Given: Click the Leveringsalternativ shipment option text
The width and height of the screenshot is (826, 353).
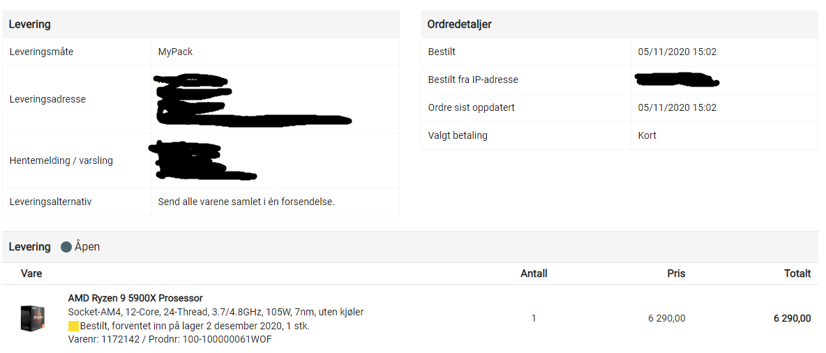Looking at the screenshot, I should pos(246,202).
